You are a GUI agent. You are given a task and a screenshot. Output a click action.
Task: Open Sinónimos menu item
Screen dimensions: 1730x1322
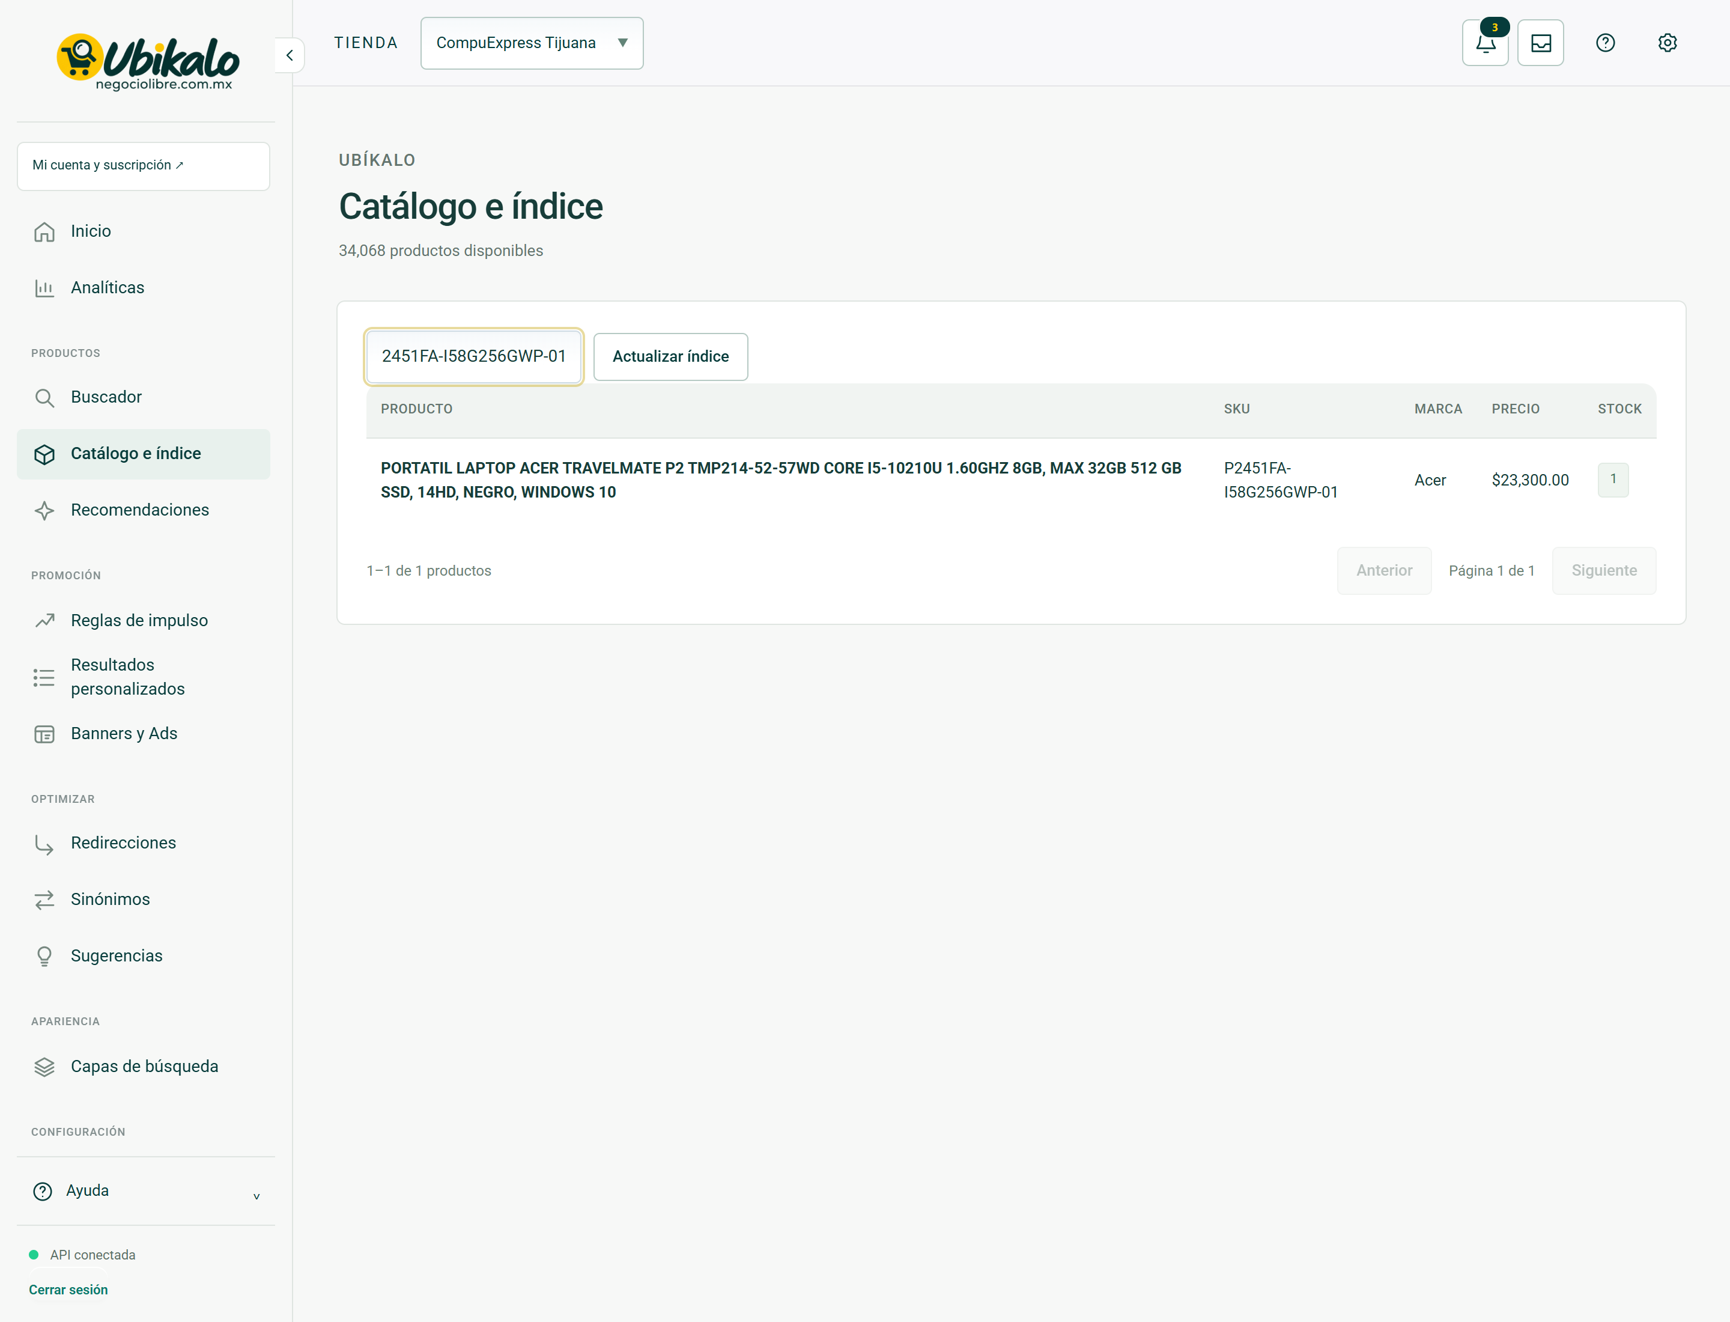point(143,900)
